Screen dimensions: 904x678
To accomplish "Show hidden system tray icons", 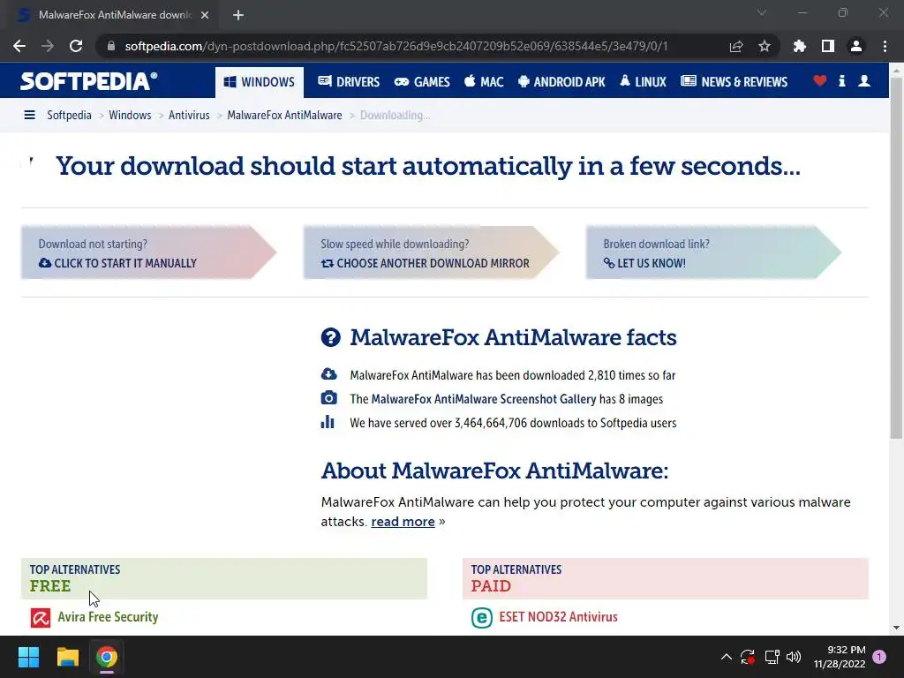I will pyautogui.click(x=727, y=657).
